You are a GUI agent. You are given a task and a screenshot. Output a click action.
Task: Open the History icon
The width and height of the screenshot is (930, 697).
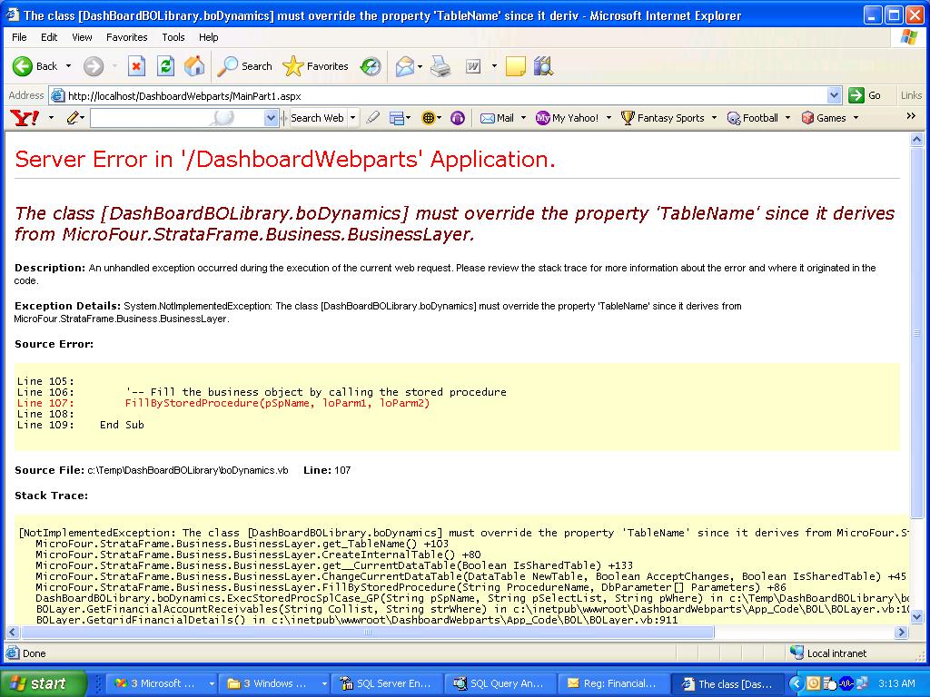point(371,66)
